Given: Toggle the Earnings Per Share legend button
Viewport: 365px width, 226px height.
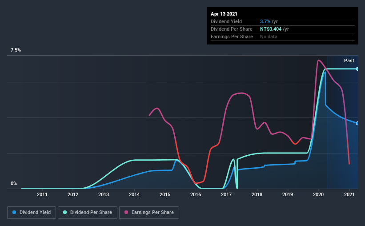Looking at the screenshot, I should pos(149,213).
